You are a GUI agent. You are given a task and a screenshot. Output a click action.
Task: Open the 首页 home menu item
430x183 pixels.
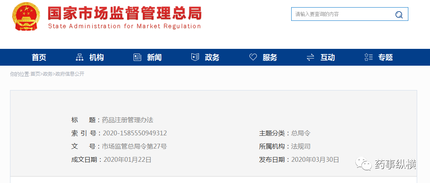tap(39, 57)
